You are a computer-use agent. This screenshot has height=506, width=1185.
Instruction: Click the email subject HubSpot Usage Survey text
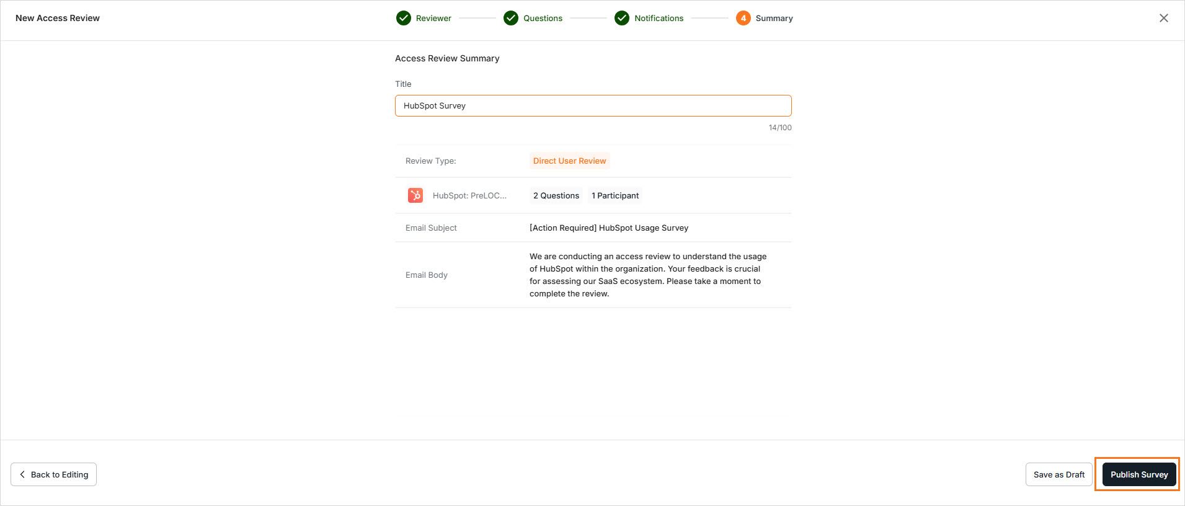(x=609, y=228)
